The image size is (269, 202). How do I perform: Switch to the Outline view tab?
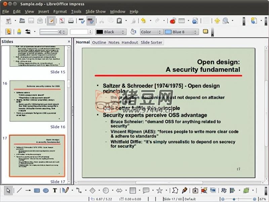coord(99,42)
